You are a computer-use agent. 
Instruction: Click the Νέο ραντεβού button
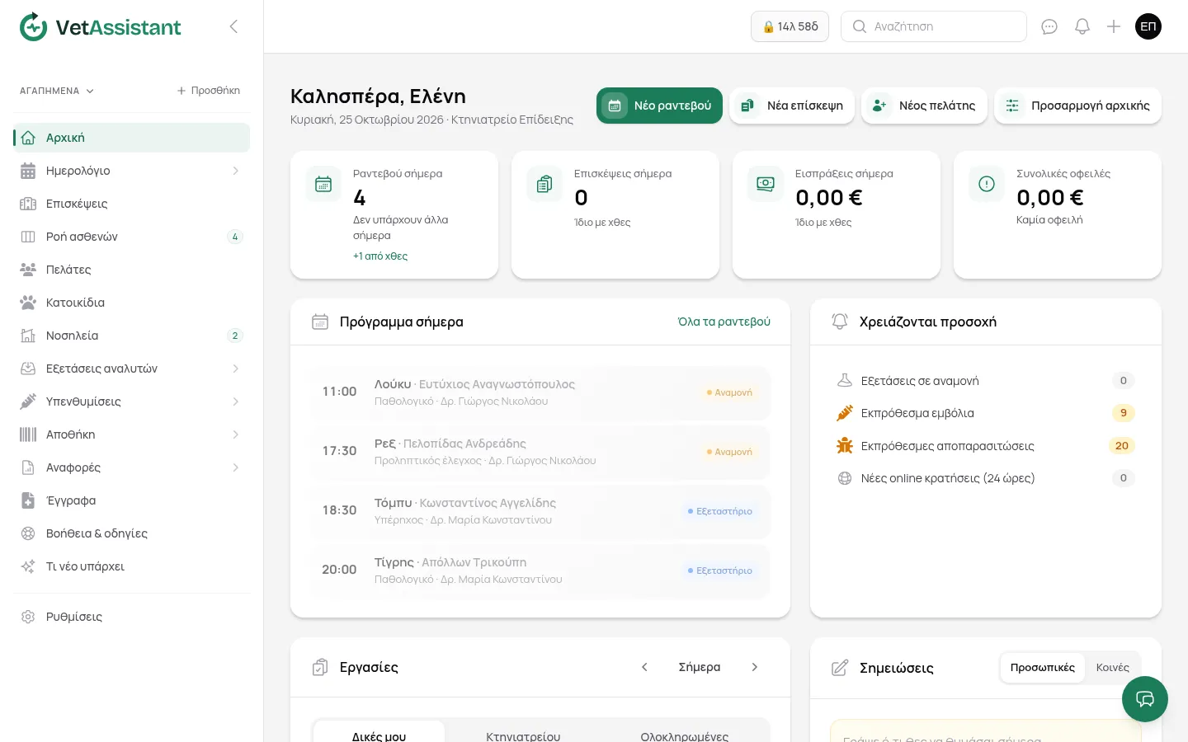point(659,106)
